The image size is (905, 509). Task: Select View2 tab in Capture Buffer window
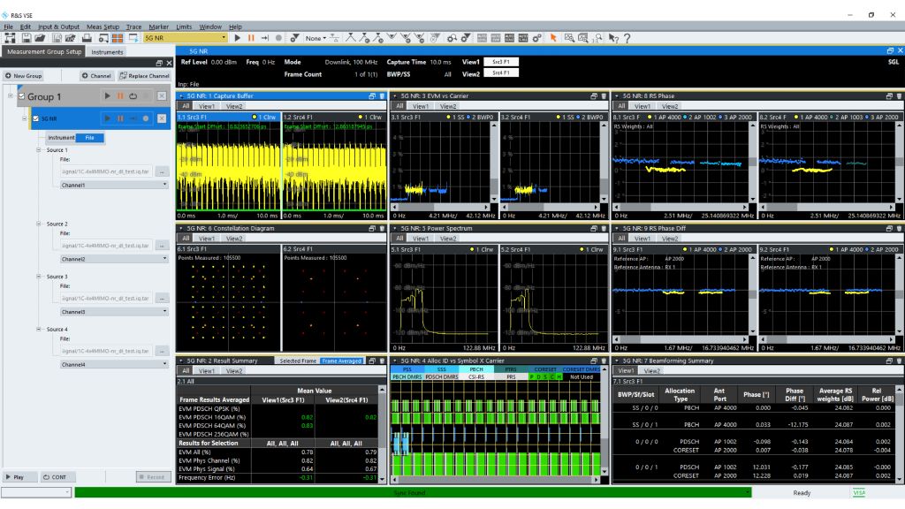click(234, 107)
